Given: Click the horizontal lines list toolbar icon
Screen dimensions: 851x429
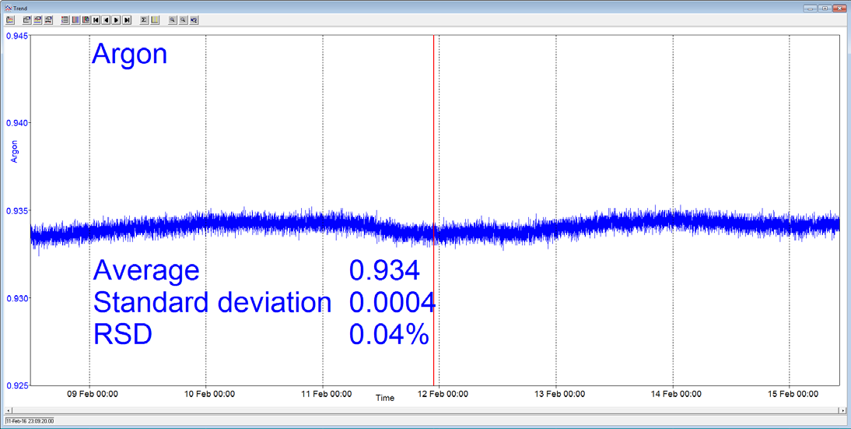Looking at the screenshot, I should [x=65, y=20].
